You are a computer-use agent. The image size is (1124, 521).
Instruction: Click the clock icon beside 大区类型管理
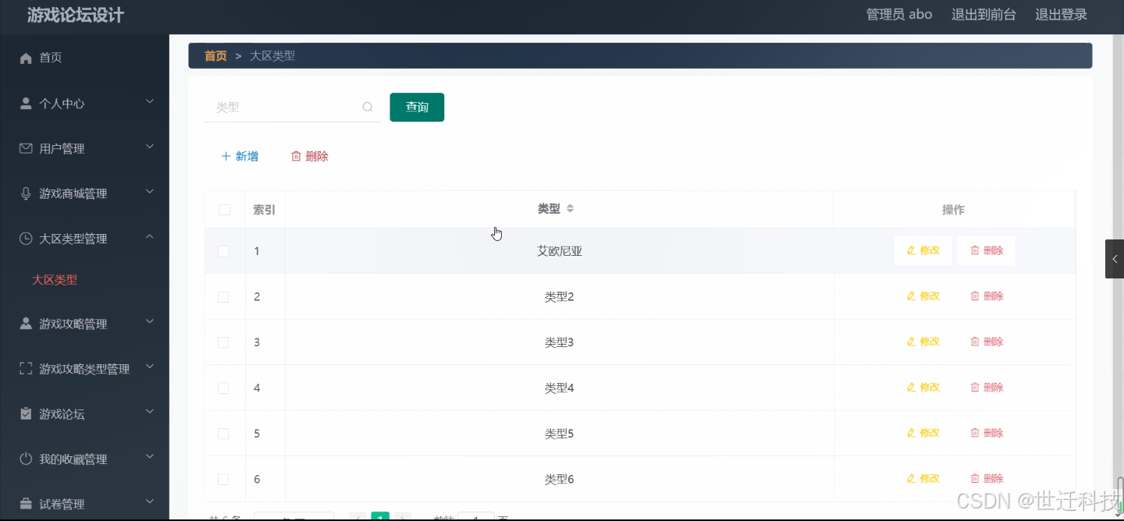pyautogui.click(x=26, y=239)
